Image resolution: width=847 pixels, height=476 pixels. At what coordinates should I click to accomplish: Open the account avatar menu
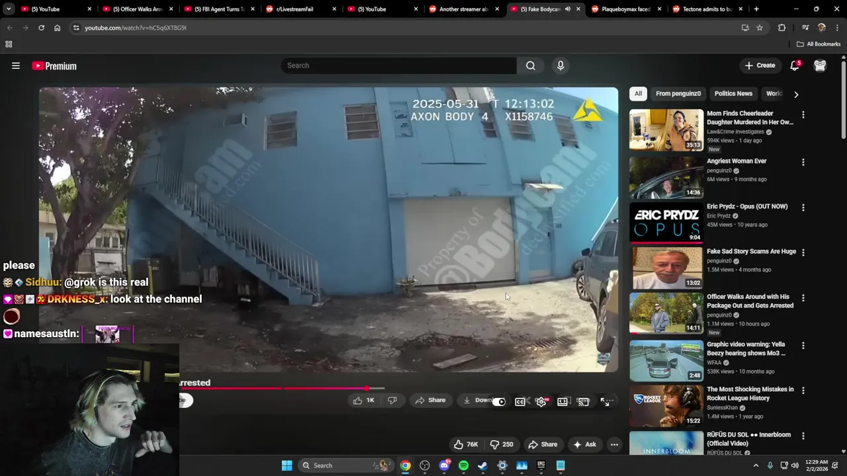[820, 65]
